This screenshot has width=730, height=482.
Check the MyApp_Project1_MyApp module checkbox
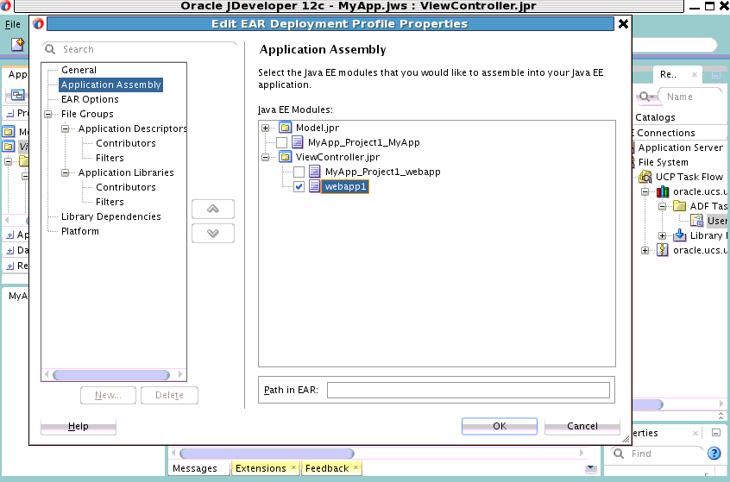pos(281,142)
